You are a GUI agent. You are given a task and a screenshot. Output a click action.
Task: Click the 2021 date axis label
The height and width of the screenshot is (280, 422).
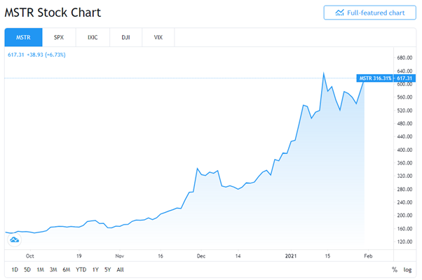(291, 256)
